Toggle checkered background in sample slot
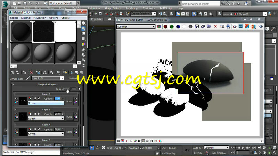278x156 pixels. point(83,34)
